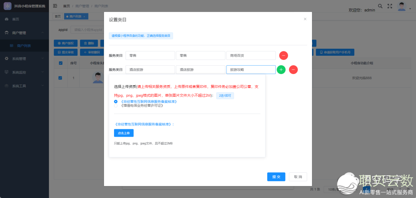
Task: Open second-level dropdown of 酒店旅游 row
Action: tap(201, 70)
